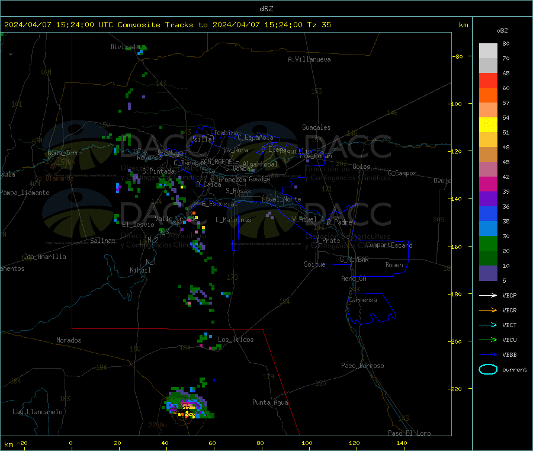Click the blue VBBB arrow legend icon
The width and height of the screenshot is (533, 451).
click(x=488, y=354)
